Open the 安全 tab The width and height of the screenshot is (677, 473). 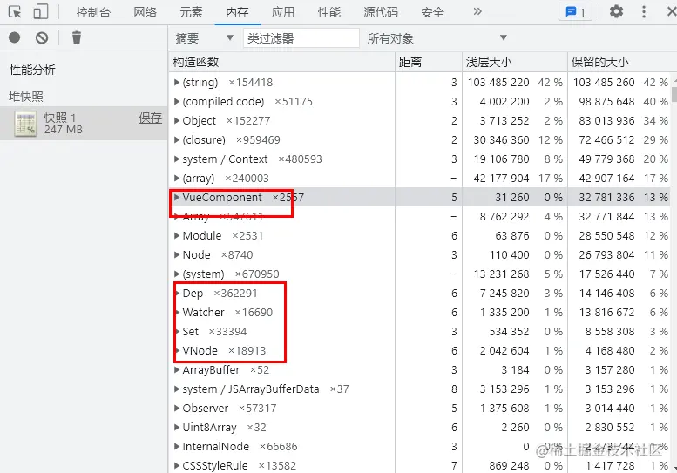432,12
